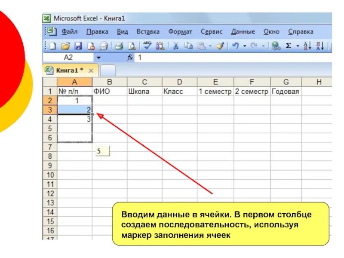Click toolbar icon between Permission and Print
Viewport: 344px width, 258px height.
[x=103, y=46]
